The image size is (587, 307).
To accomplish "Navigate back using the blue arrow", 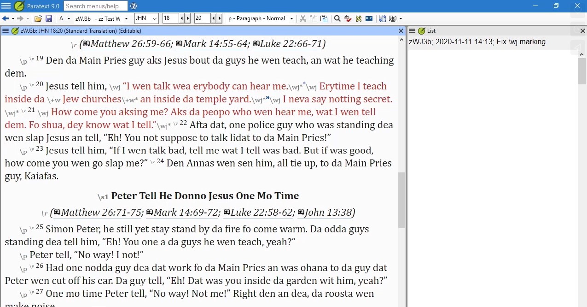I will pyautogui.click(x=6, y=18).
